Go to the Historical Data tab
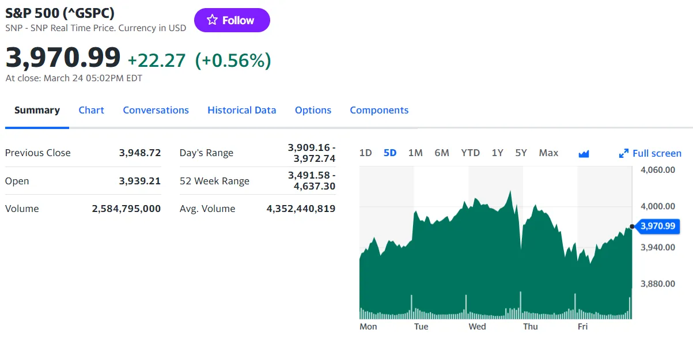Viewport: 693px width, 337px height. [x=242, y=110]
